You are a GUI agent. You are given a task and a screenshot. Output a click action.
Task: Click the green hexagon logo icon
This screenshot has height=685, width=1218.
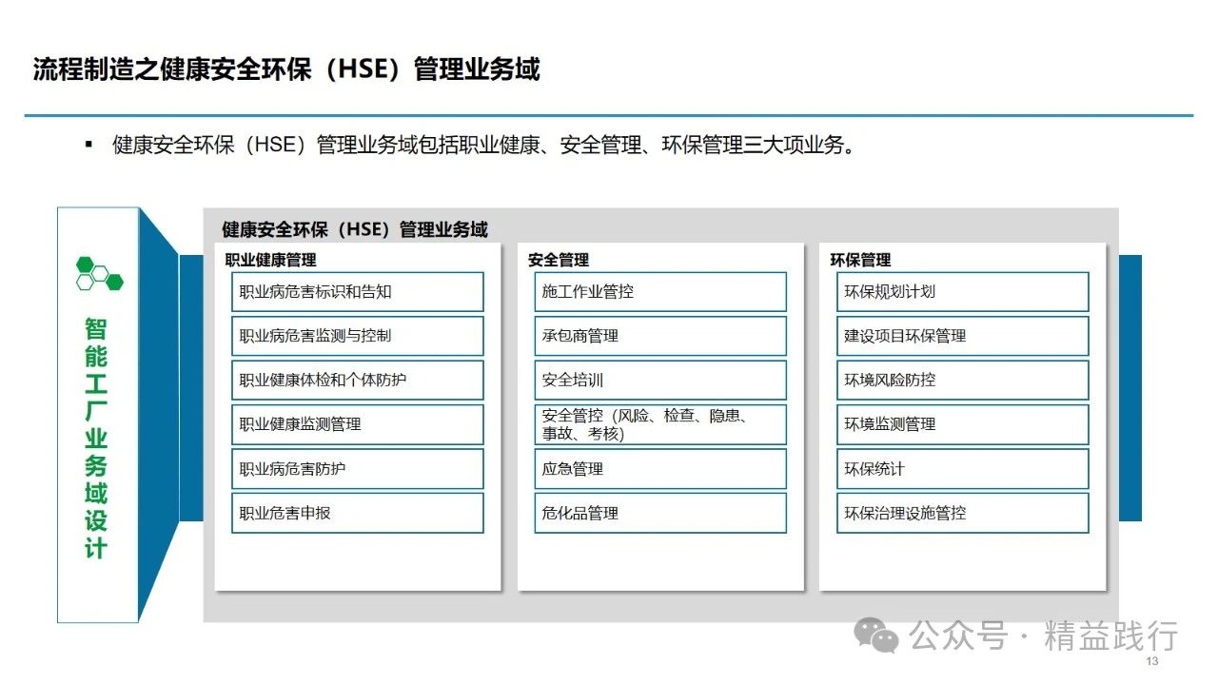(99, 273)
